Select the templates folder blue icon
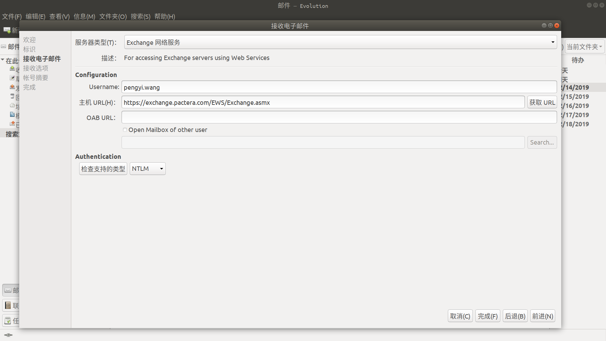This screenshot has width=606, height=341. coord(12,114)
